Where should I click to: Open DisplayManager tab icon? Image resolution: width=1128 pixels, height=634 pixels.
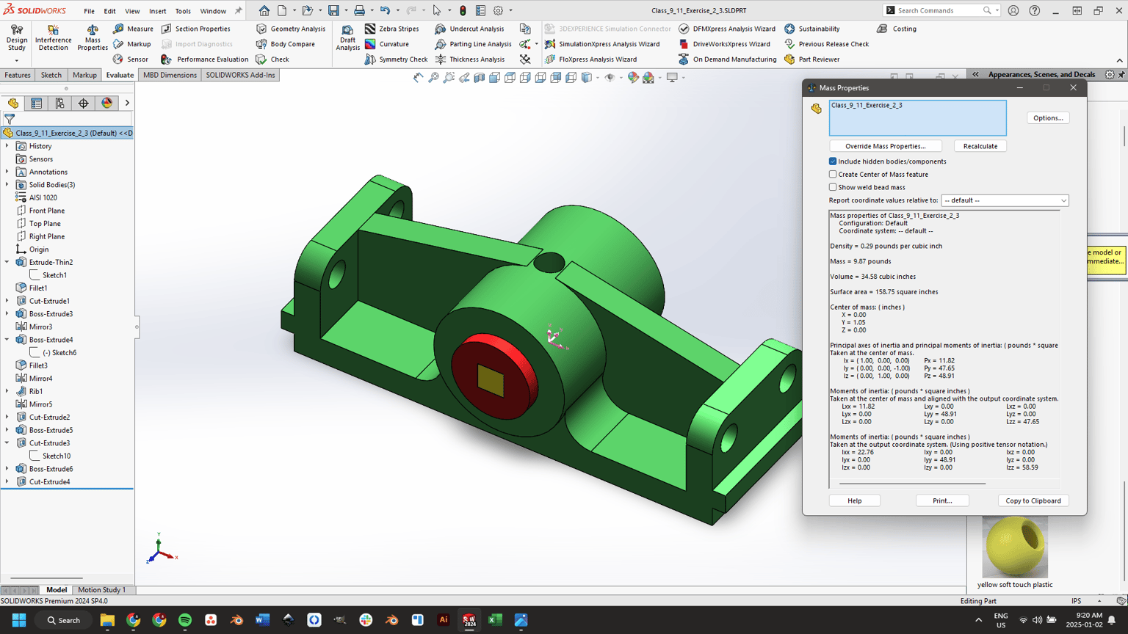(107, 103)
